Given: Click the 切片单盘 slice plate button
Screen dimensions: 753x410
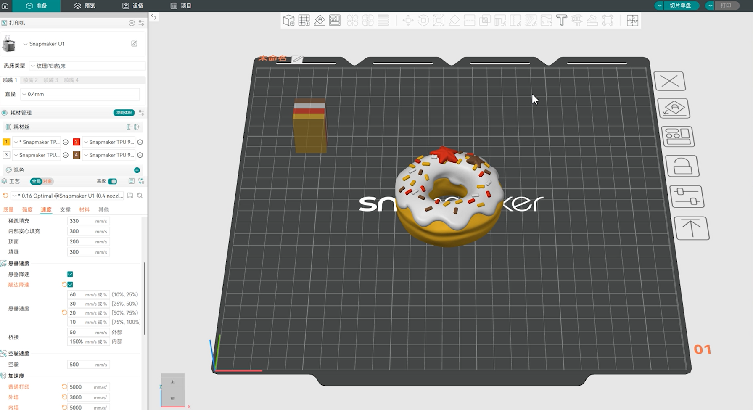Looking at the screenshot, I should click(x=681, y=5).
